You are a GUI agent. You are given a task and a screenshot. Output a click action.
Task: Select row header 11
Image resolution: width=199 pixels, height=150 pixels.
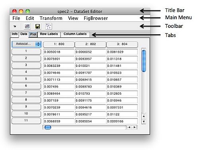click(26, 121)
